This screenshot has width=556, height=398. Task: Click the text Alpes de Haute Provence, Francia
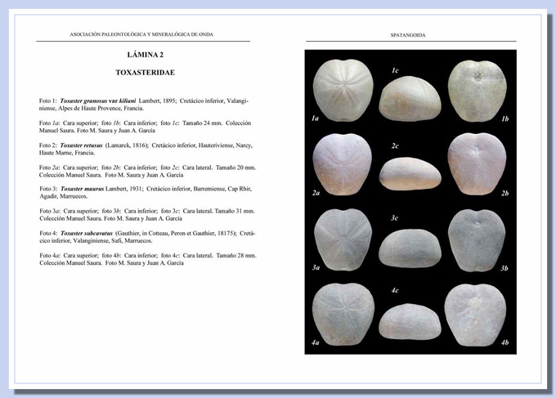pos(101,109)
